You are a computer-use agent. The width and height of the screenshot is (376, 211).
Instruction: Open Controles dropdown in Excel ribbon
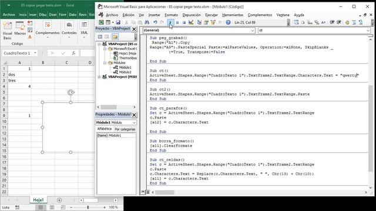[69, 30]
